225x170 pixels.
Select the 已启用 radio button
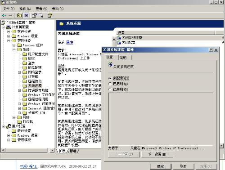(x=110, y=84)
